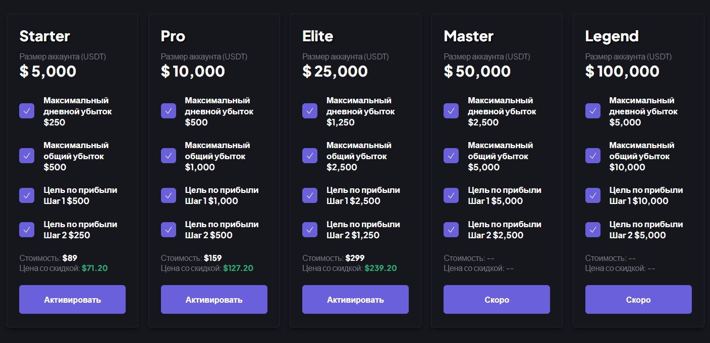Image resolution: width=710 pixels, height=343 pixels.
Task: Toggle Starter total loss $500 checkbox
Action: click(x=27, y=156)
